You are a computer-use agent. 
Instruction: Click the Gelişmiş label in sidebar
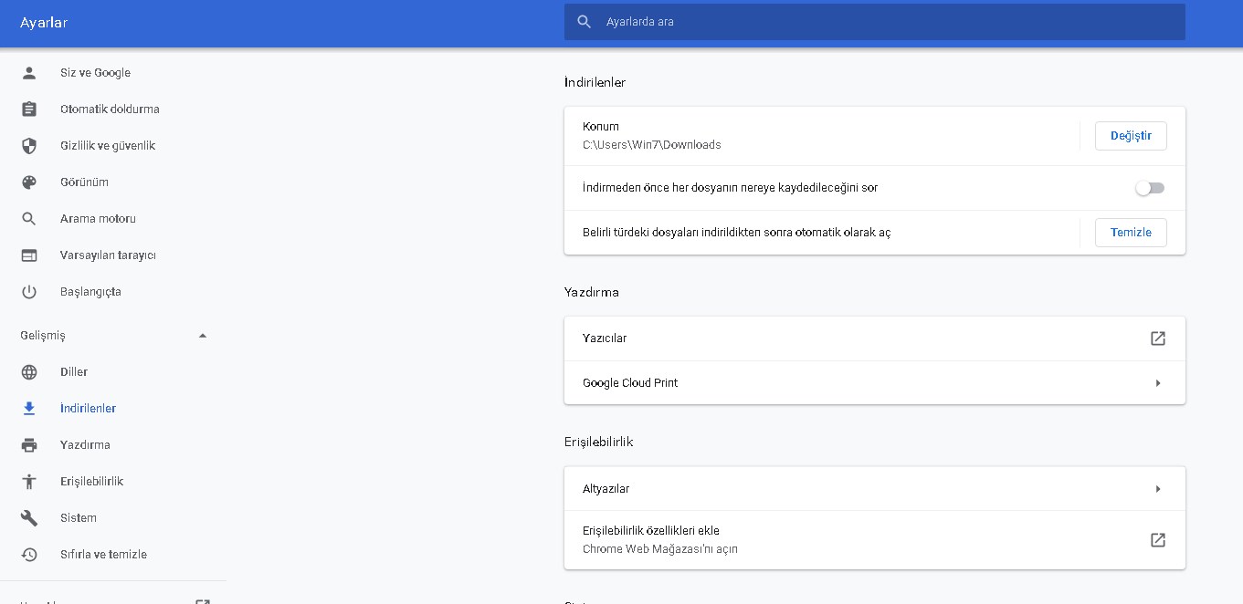coord(43,336)
